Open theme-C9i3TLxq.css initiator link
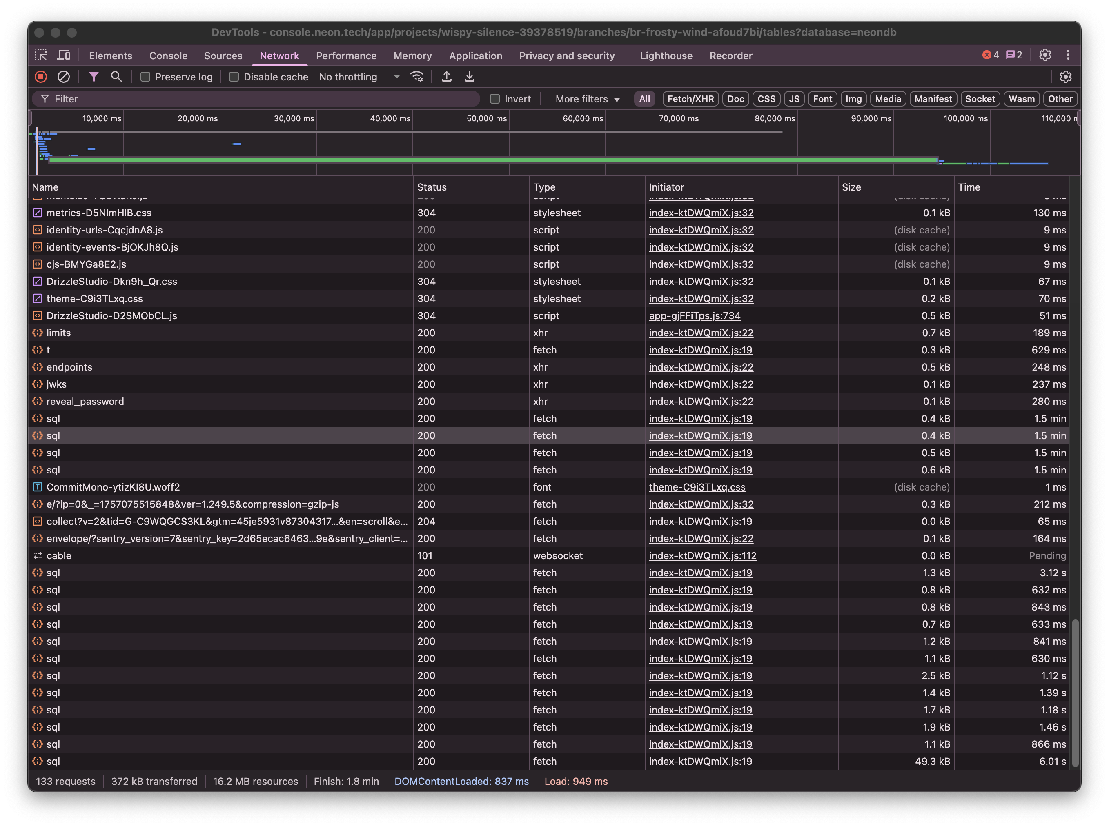The height and width of the screenshot is (826, 1109). click(697, 487)
